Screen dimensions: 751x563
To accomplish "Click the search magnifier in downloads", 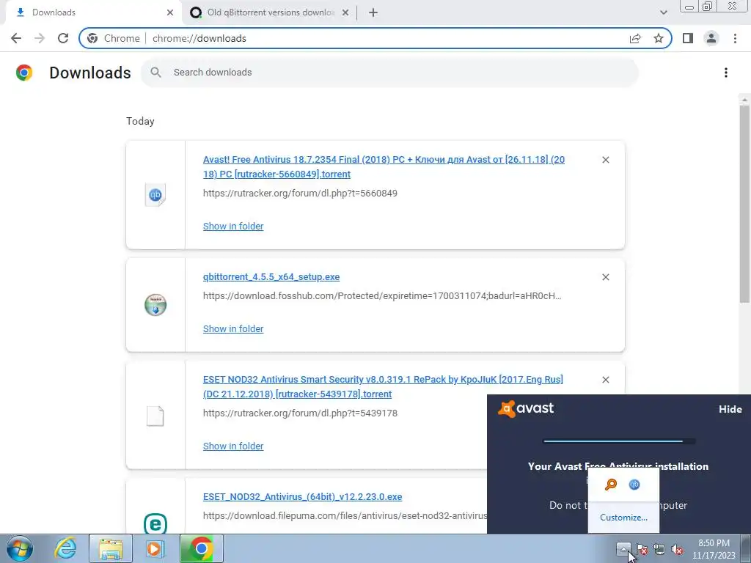I will coord(155,73).
